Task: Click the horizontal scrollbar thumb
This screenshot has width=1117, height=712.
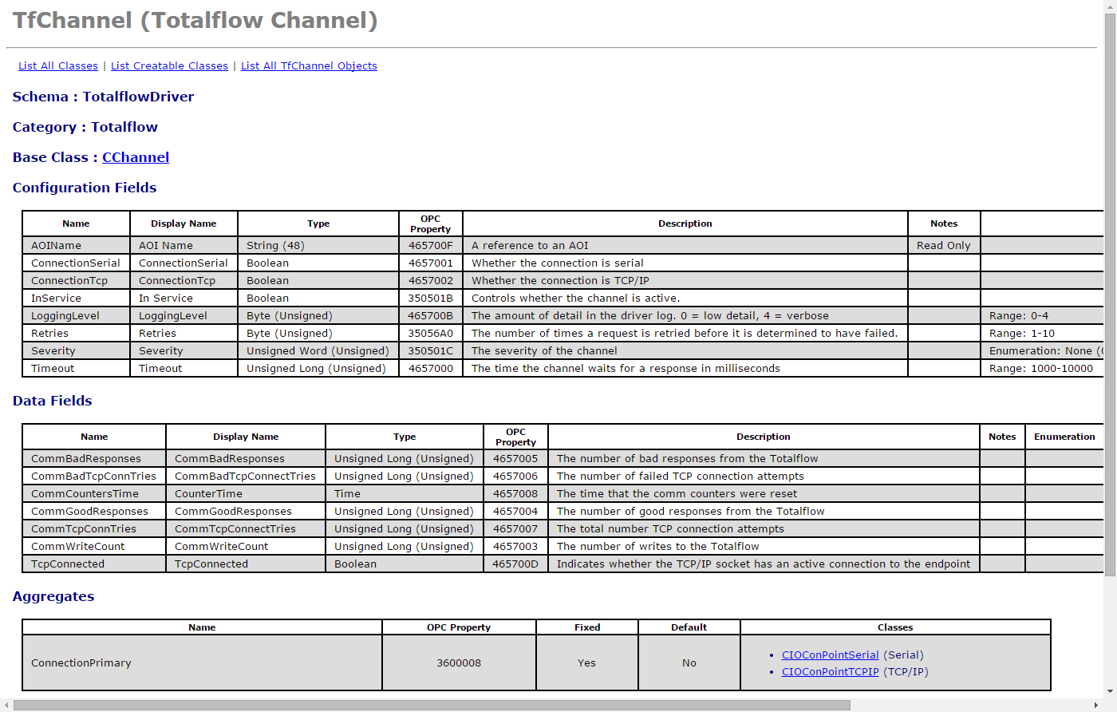Action: [431, 706]
